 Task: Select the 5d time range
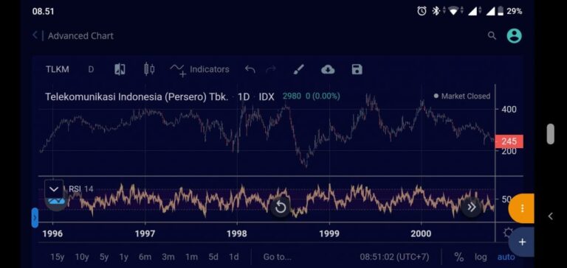click(x=213, y=257)
